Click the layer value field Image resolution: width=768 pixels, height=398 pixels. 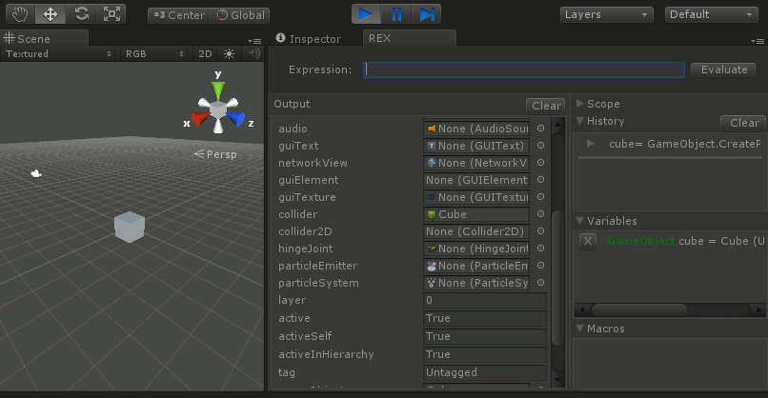click(485, 300)
